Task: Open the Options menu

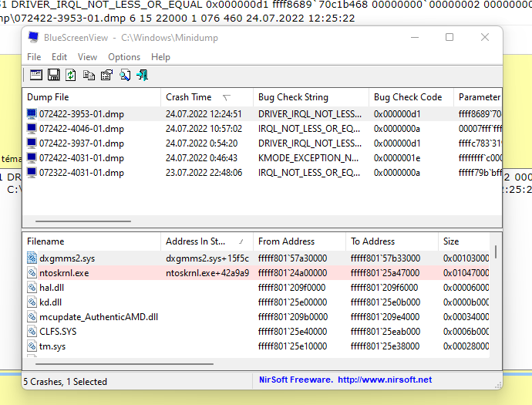Action: tap(124, 57)
